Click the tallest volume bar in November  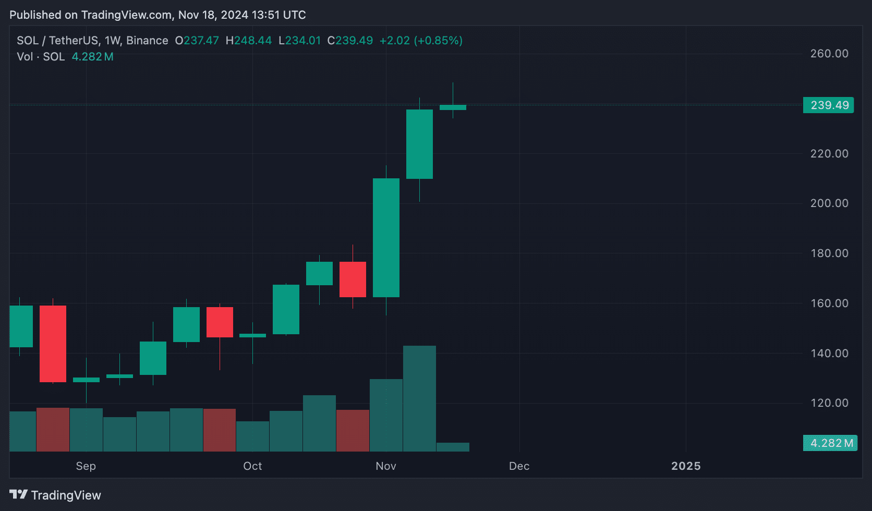click(419, 398)
